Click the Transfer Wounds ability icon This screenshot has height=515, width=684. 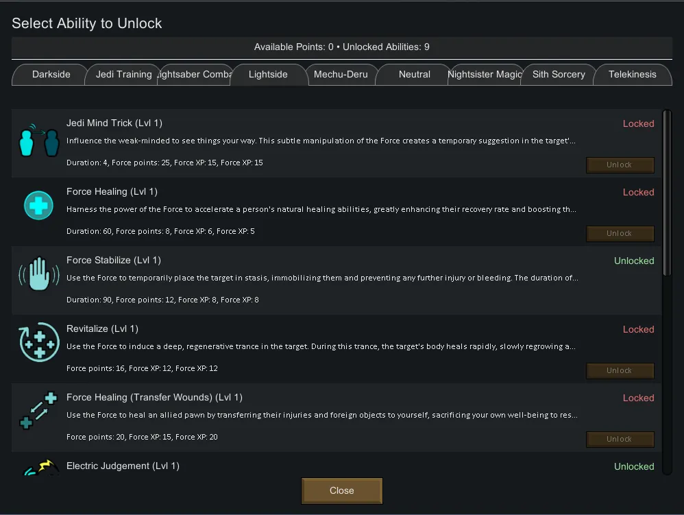click(x=38, y=411)
